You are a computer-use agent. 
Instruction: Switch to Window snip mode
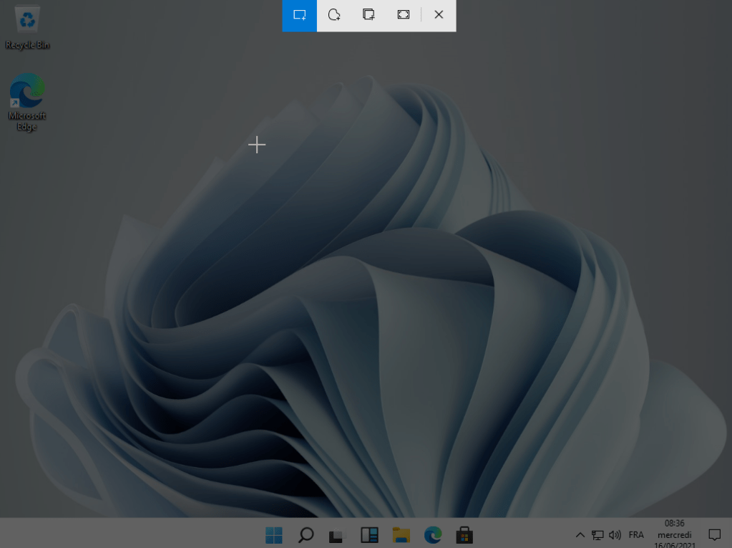pos(369,15)
